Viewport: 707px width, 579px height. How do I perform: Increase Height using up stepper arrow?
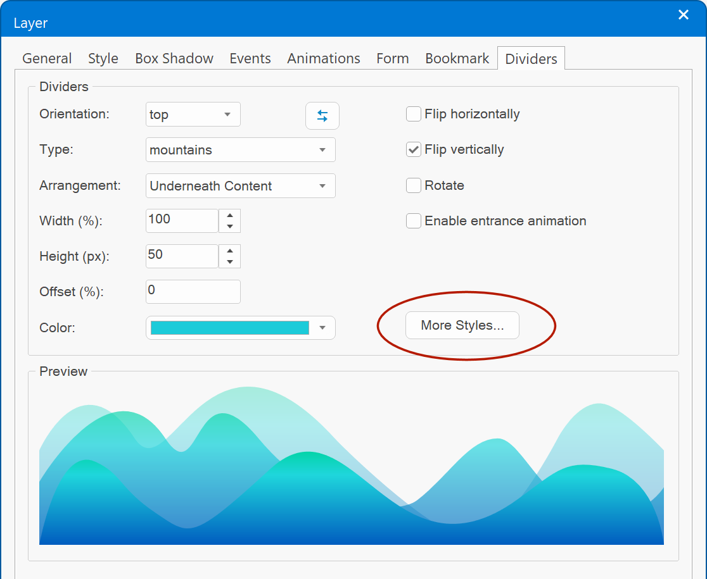coord(229,251)
